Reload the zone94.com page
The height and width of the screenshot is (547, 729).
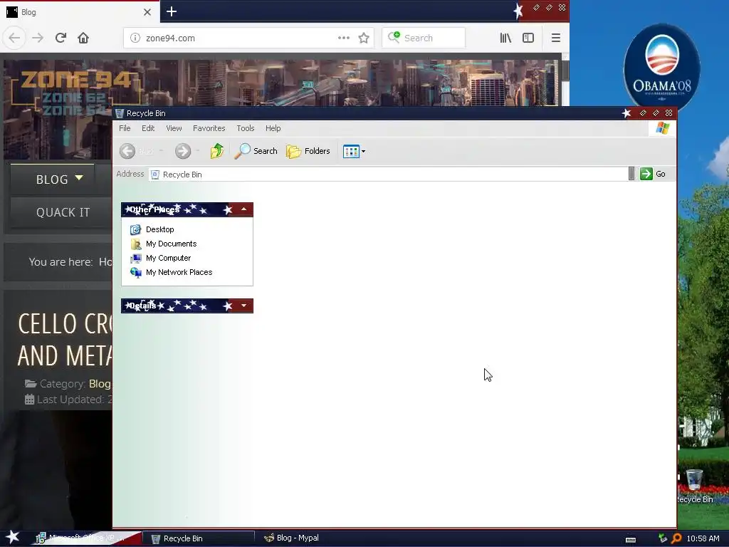pos(61,38)
